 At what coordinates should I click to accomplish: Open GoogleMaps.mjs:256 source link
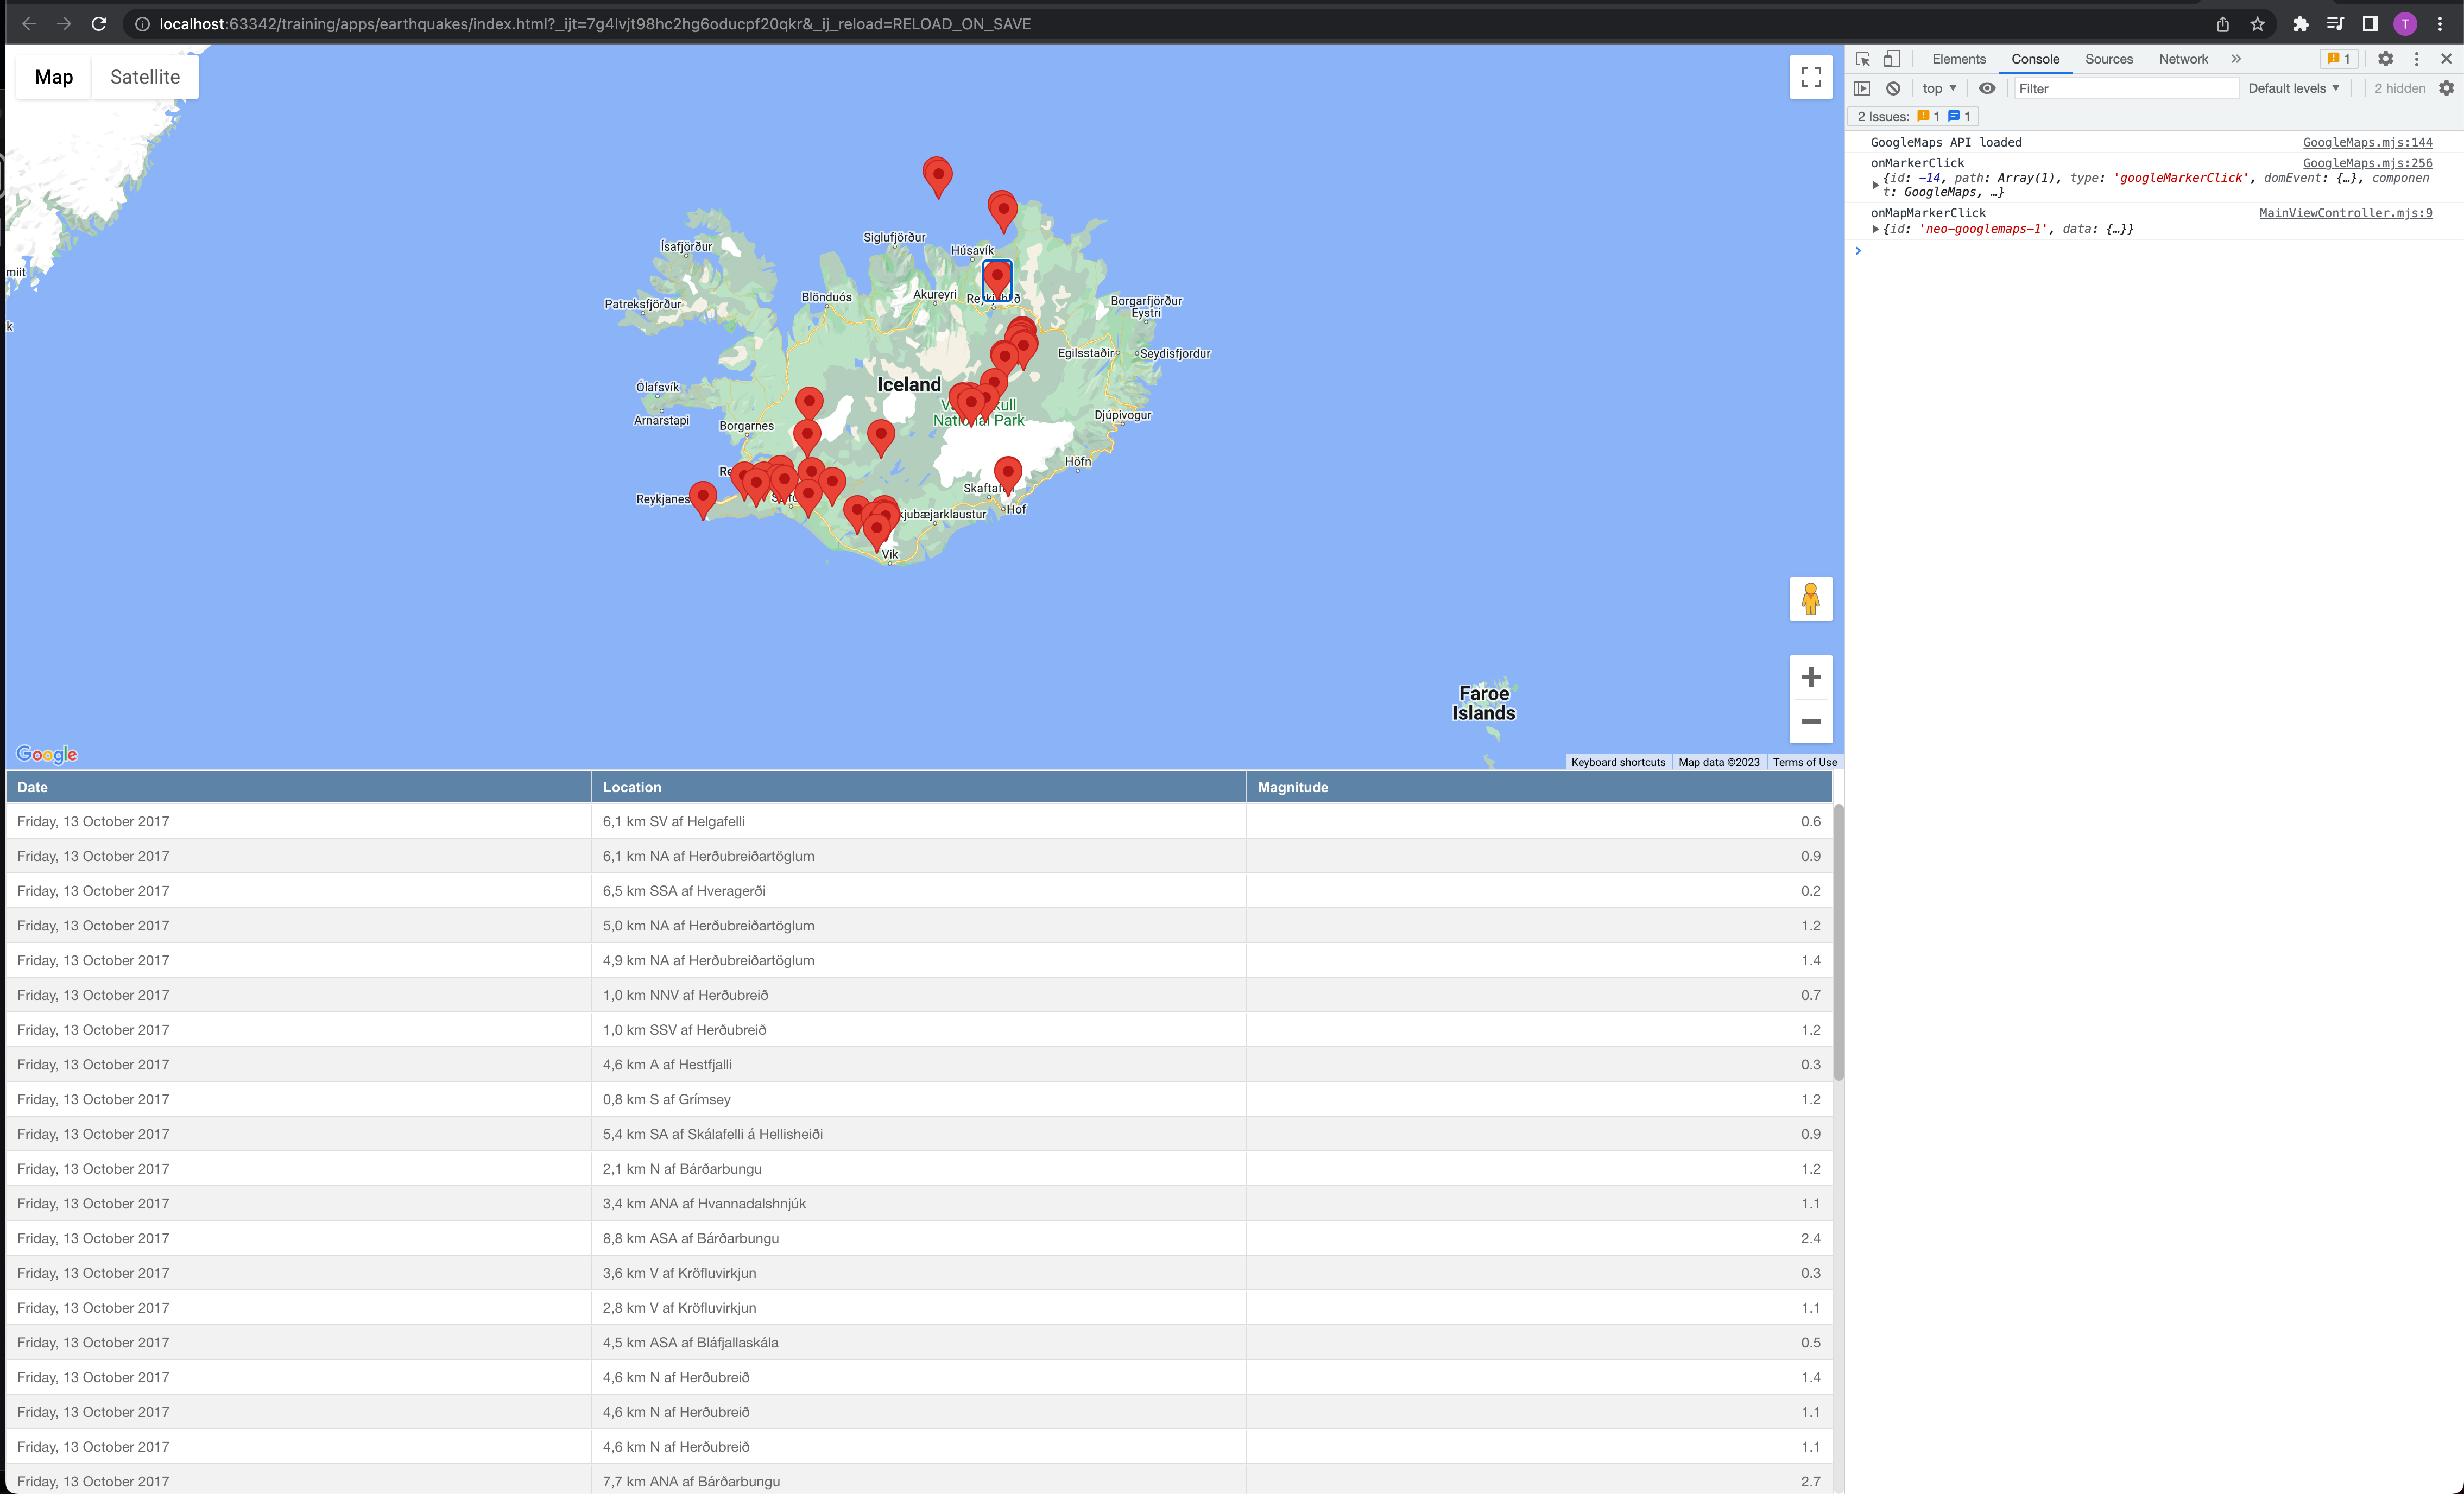tap(2367, 163)
